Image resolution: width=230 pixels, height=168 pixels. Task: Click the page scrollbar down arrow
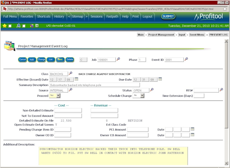tap(226, 163)
